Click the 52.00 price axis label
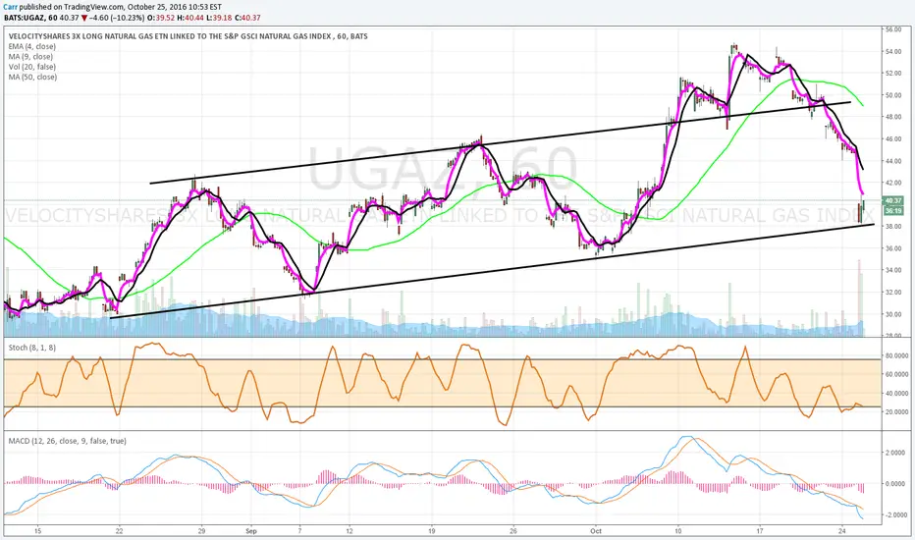 tap(893, 73)
